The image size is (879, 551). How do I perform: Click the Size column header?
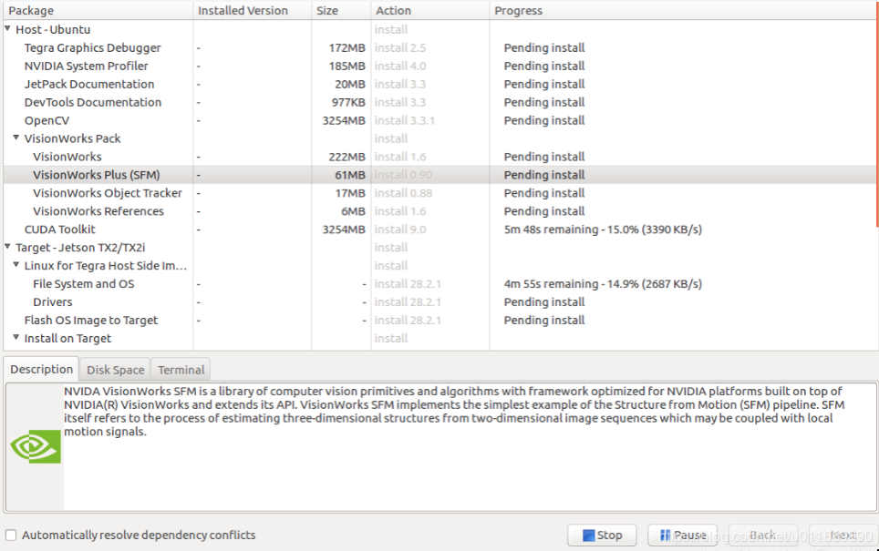tap(341, 11)
